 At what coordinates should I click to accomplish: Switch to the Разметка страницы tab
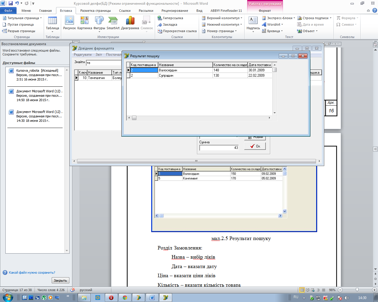[95, 11]
